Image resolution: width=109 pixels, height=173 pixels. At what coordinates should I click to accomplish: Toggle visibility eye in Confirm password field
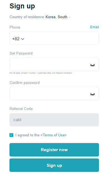pos(93,94)
